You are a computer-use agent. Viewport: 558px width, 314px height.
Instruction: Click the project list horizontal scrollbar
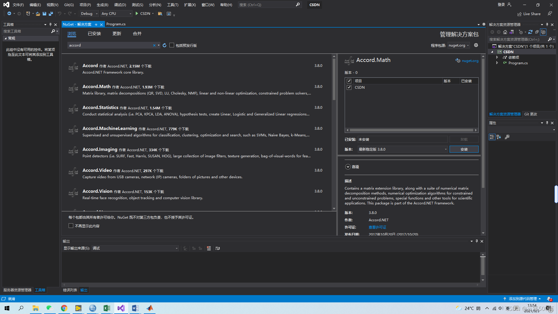[x=412, y=130]
